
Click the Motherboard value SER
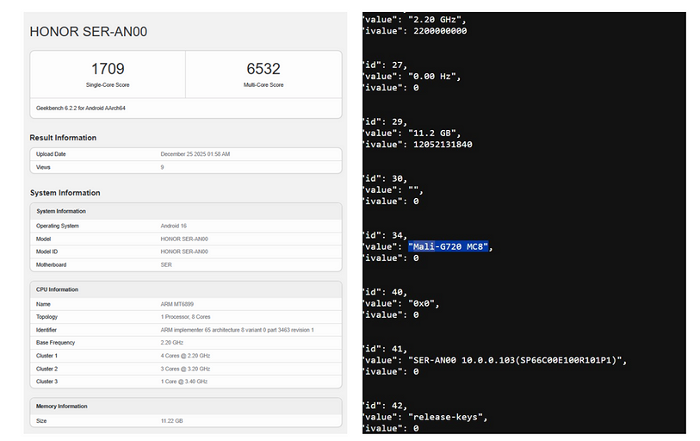(x=166, y=264)
